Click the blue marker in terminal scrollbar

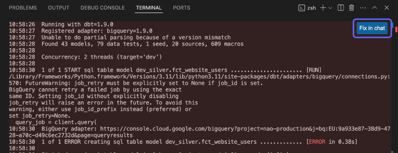coord(392,25)
